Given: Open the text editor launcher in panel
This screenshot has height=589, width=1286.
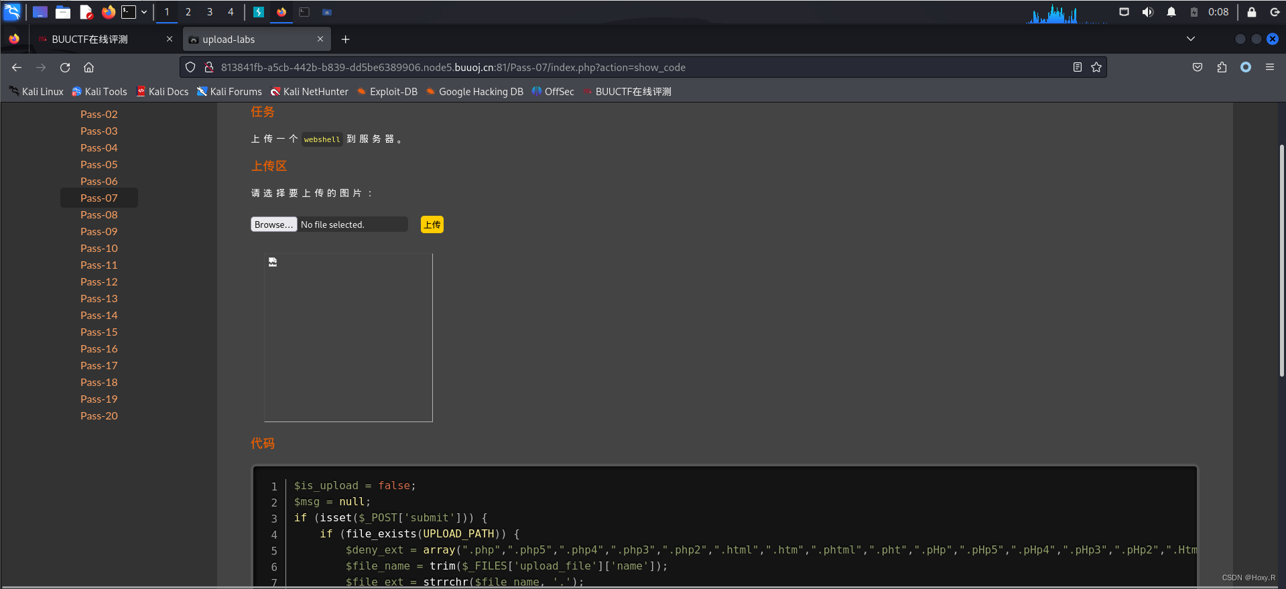Looking at the screenshot, I should click(86, 12).
